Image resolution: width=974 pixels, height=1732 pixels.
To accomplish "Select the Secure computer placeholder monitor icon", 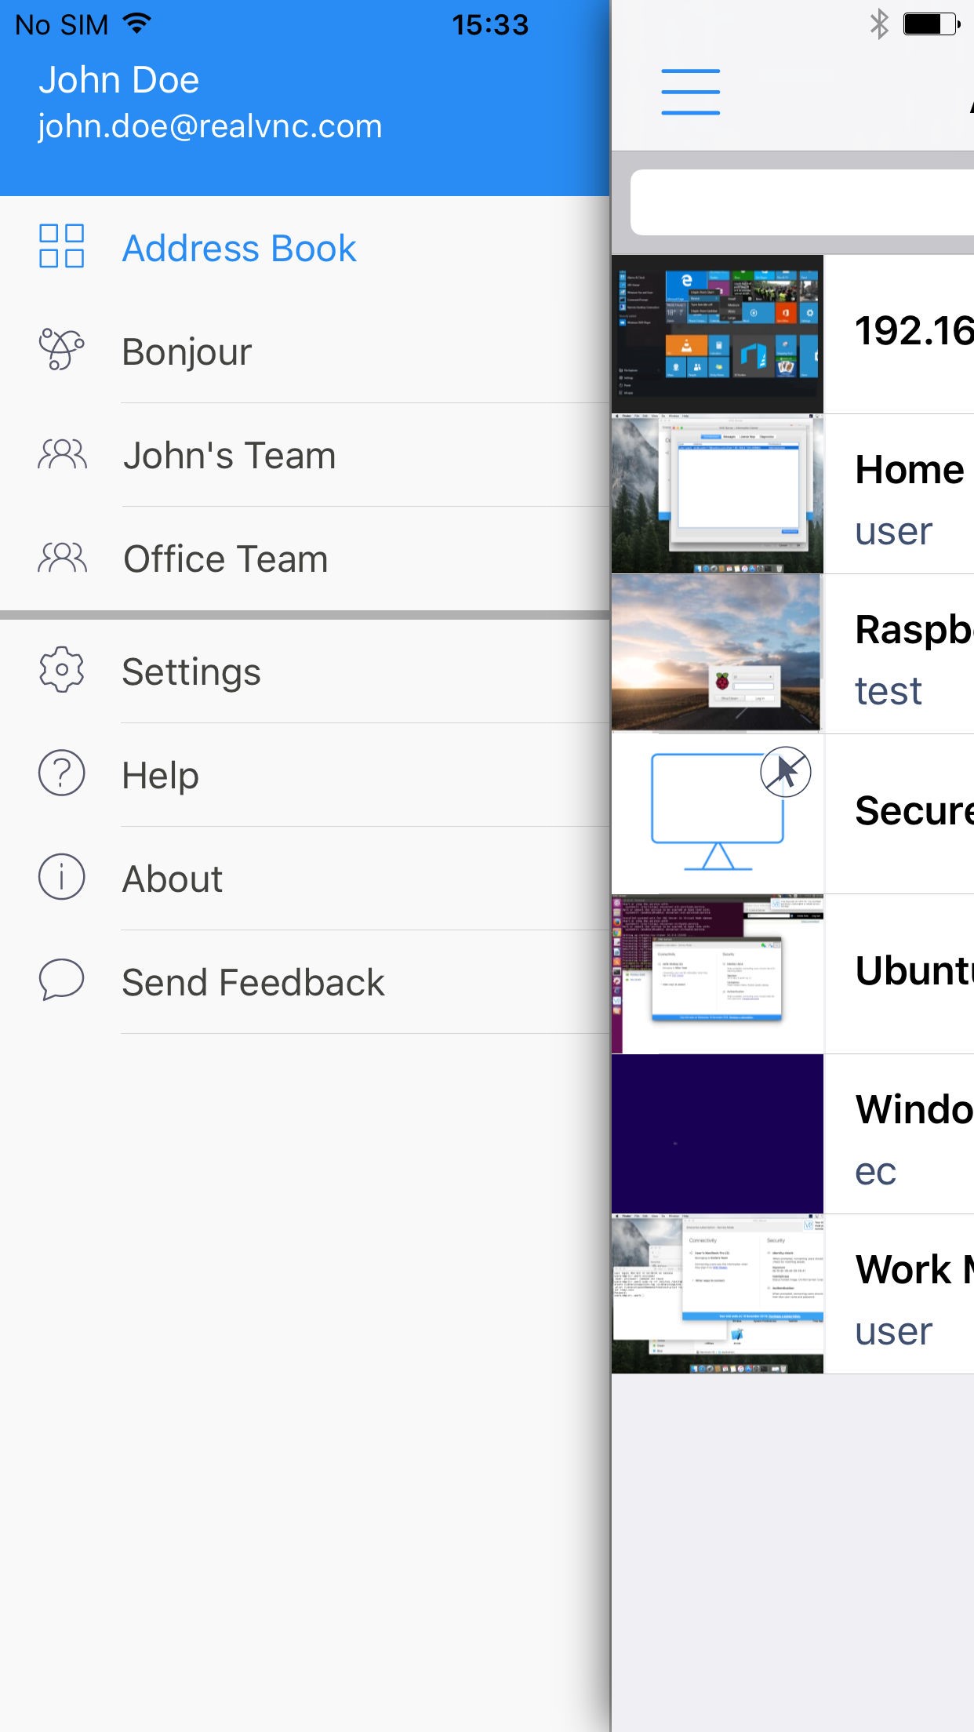I will [718, 813].
